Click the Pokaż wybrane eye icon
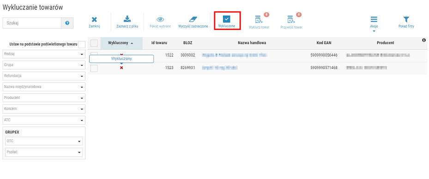This screenshot has height=179, width=429. (x=160, y=20)
